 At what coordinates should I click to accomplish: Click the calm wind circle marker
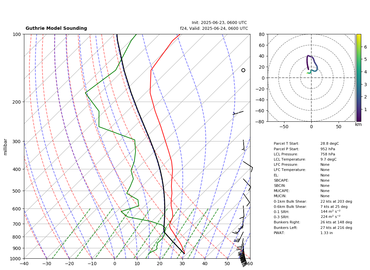pyautogui.click(x=243, y=70)
